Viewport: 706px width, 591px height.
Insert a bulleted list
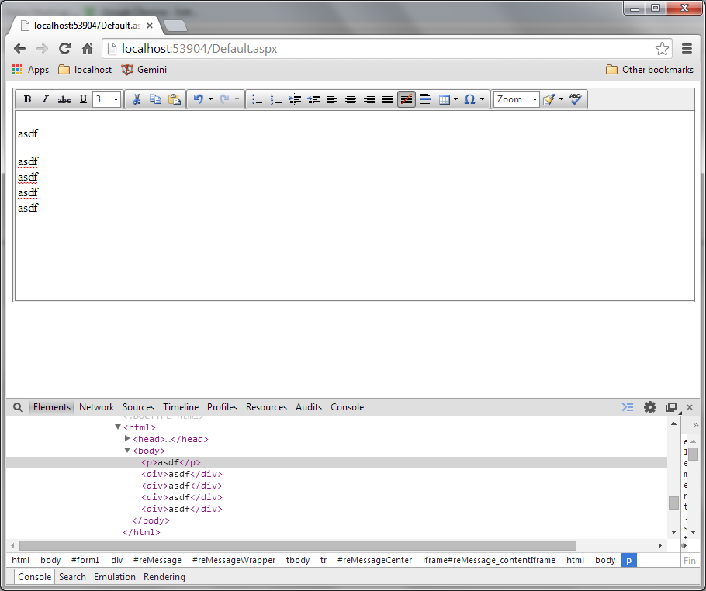tap(258, 99)
